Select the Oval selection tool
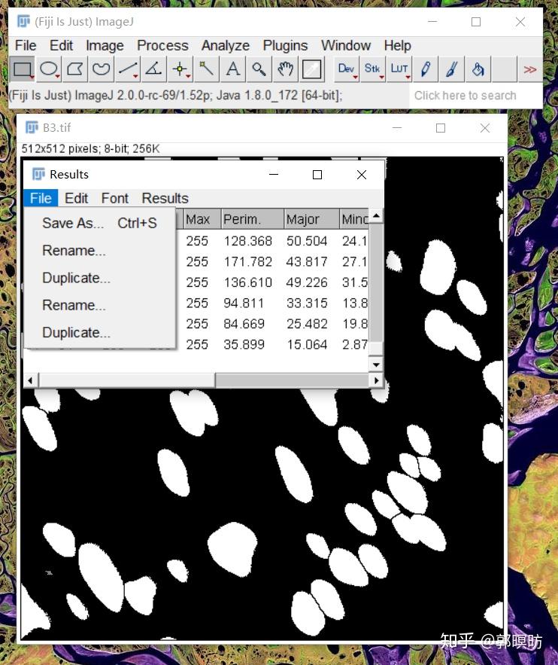 point(49,70)
